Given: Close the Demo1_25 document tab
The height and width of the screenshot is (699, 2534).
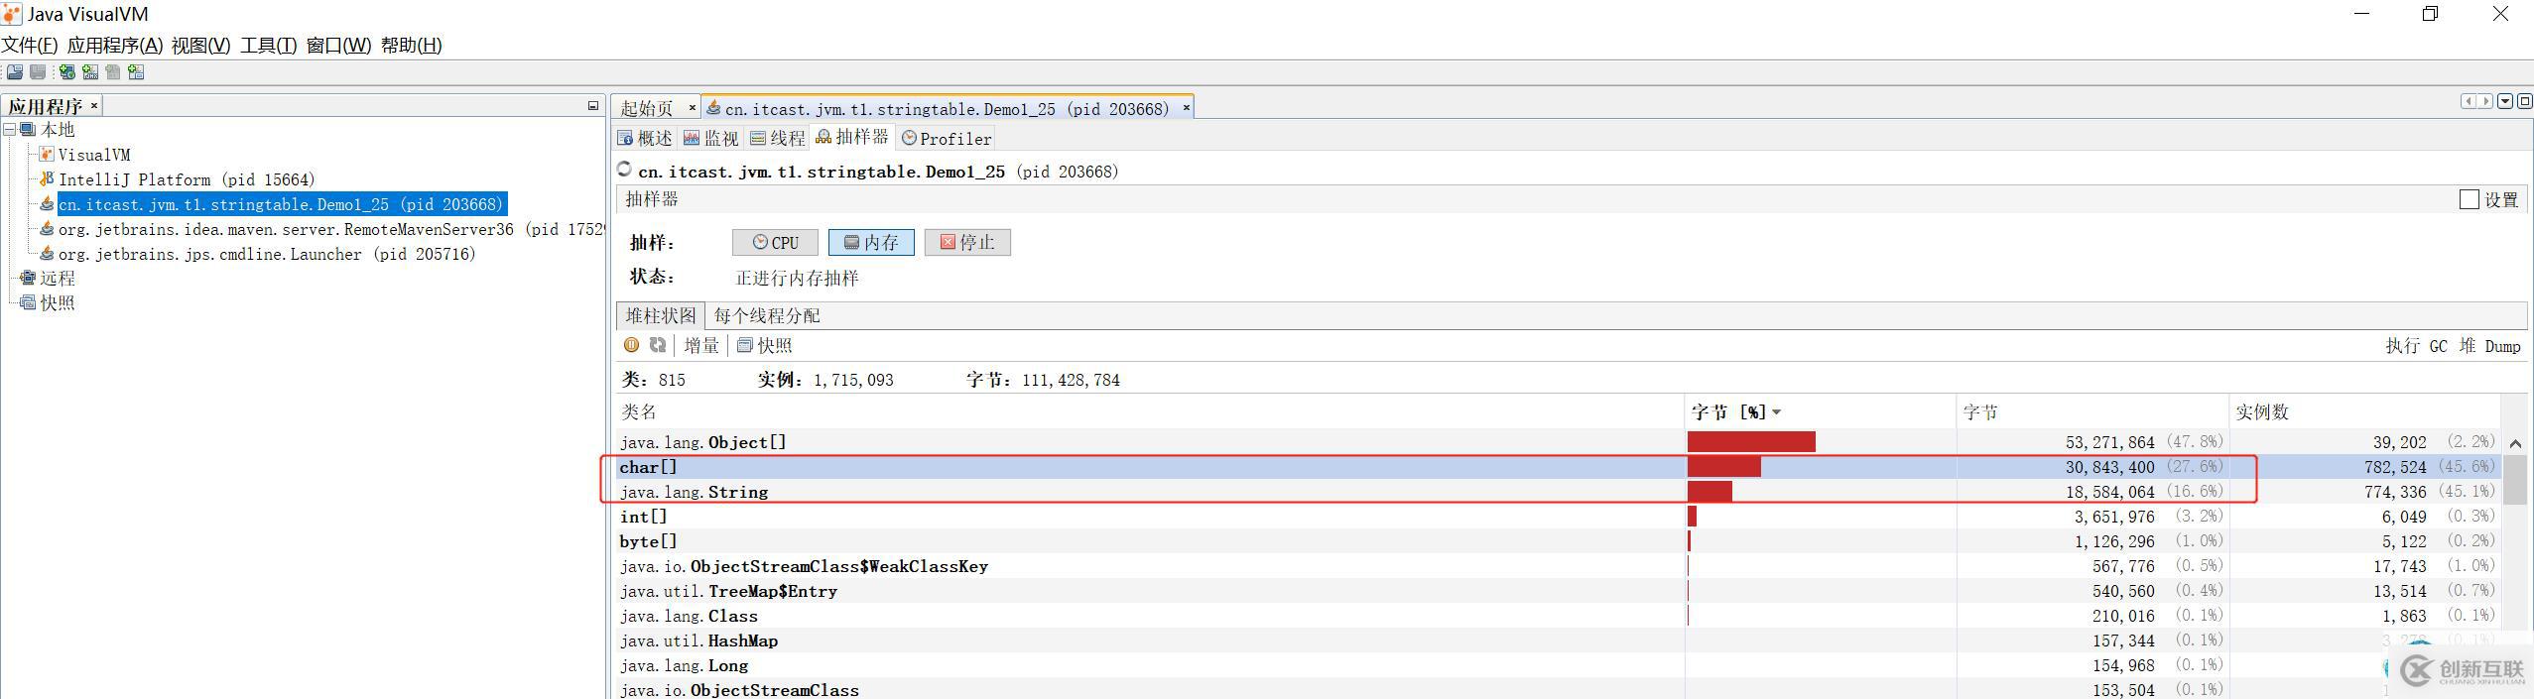Looking at the screenshot, I should [x=1186, y=108].
